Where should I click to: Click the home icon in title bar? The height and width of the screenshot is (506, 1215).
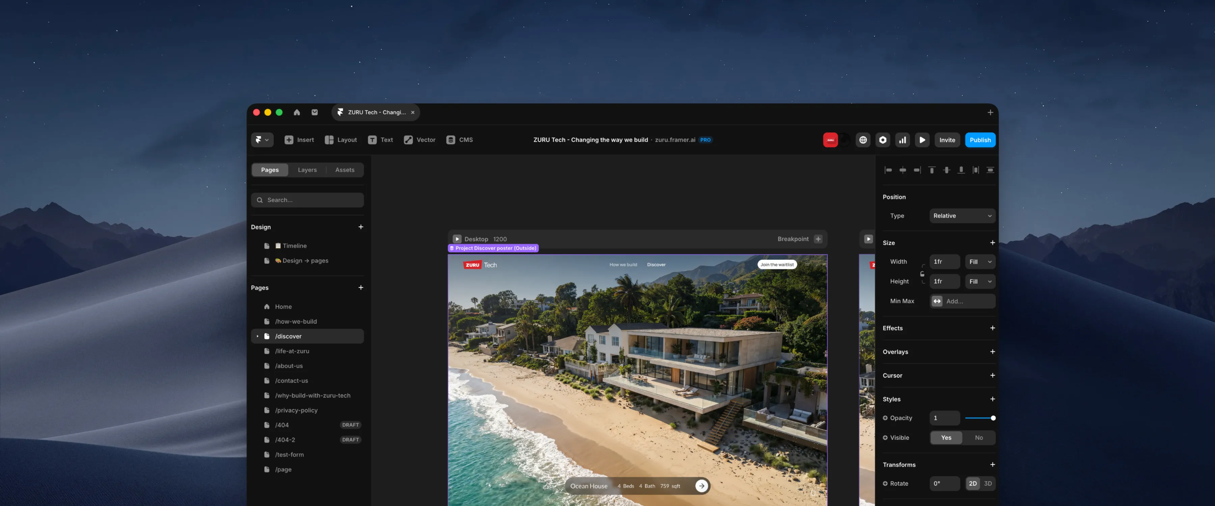pyautogui.click(x=297, y=112)
